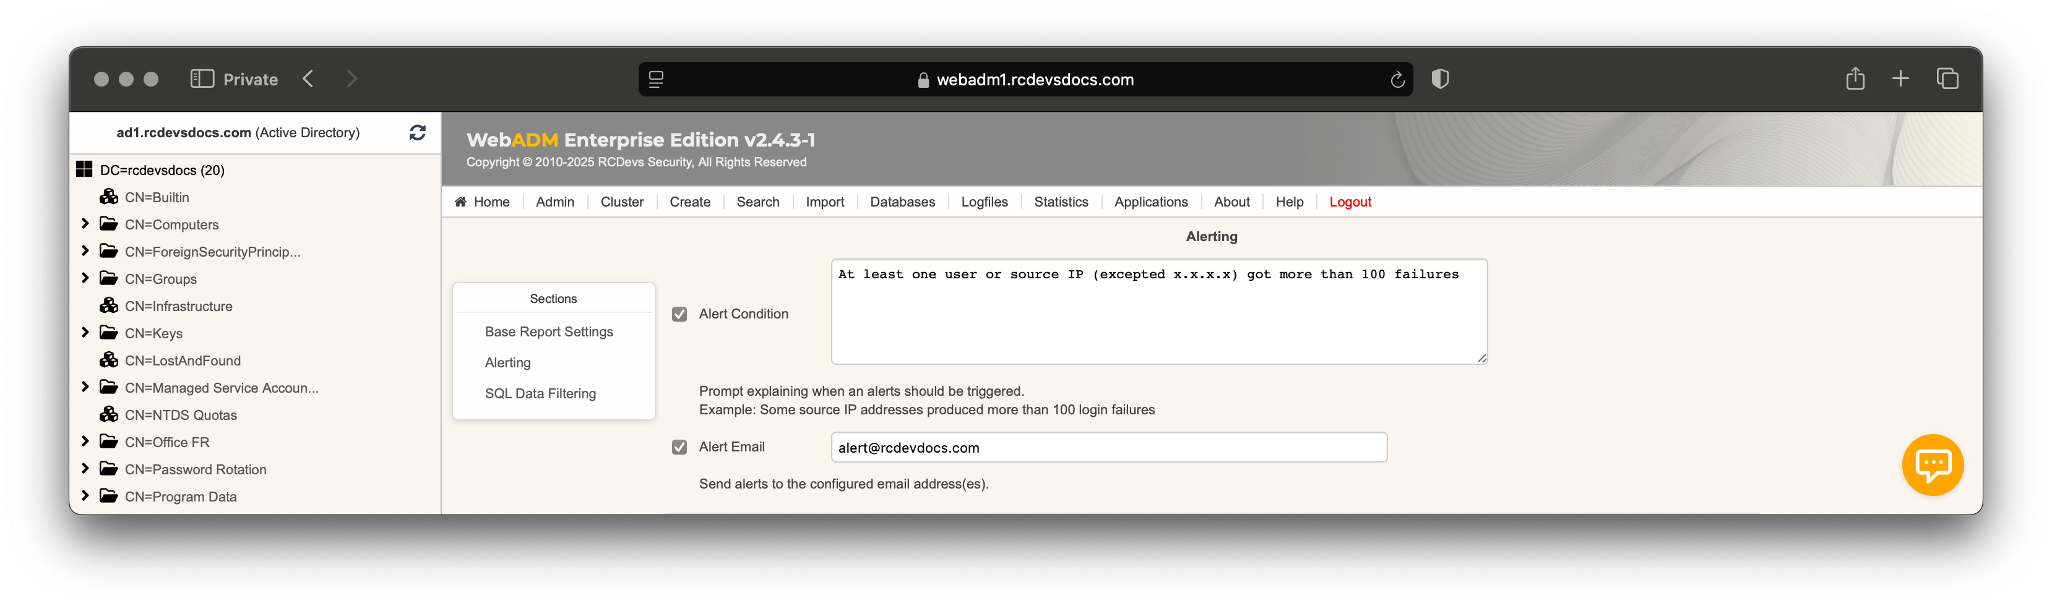Click the CN=NTDS Quotas container icon
This screenshot has width=2052, height=606.
[x=109, y=414]
